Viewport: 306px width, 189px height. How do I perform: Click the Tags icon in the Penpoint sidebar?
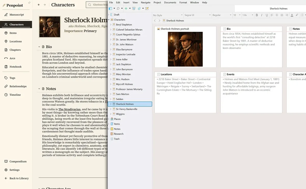[6, 78]
